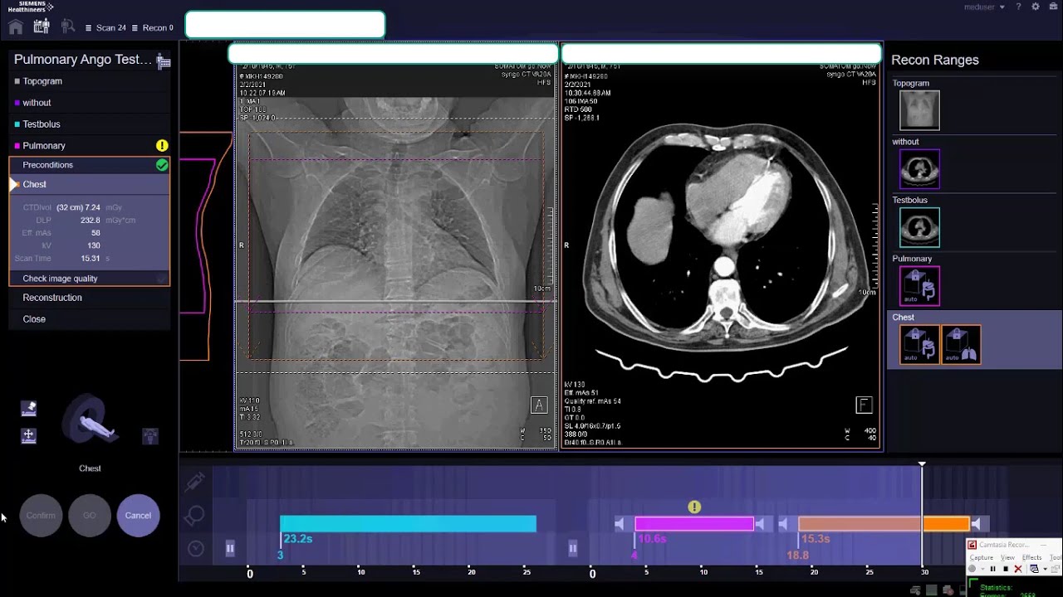1063x597 pixels.
Task: Click the DLP value 232.8
Action: (x=91, y=221)
